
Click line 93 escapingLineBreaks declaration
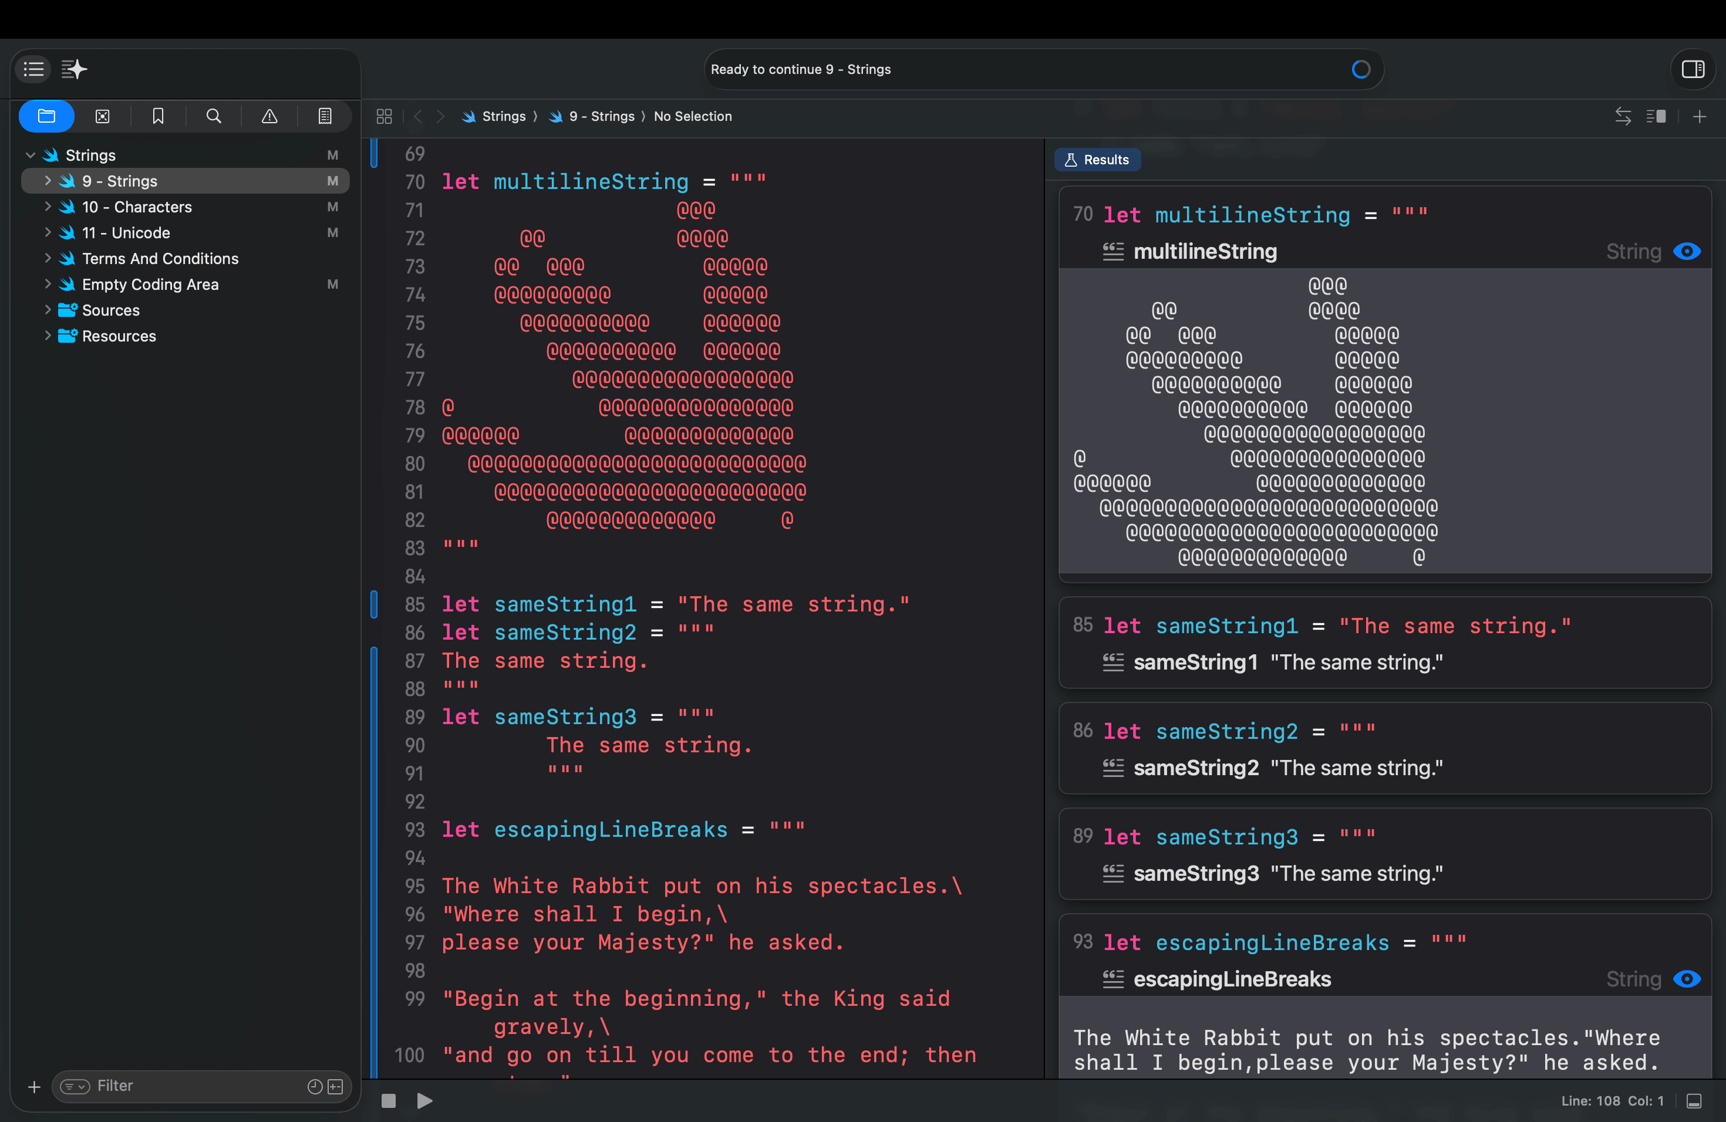pos(623,830)
